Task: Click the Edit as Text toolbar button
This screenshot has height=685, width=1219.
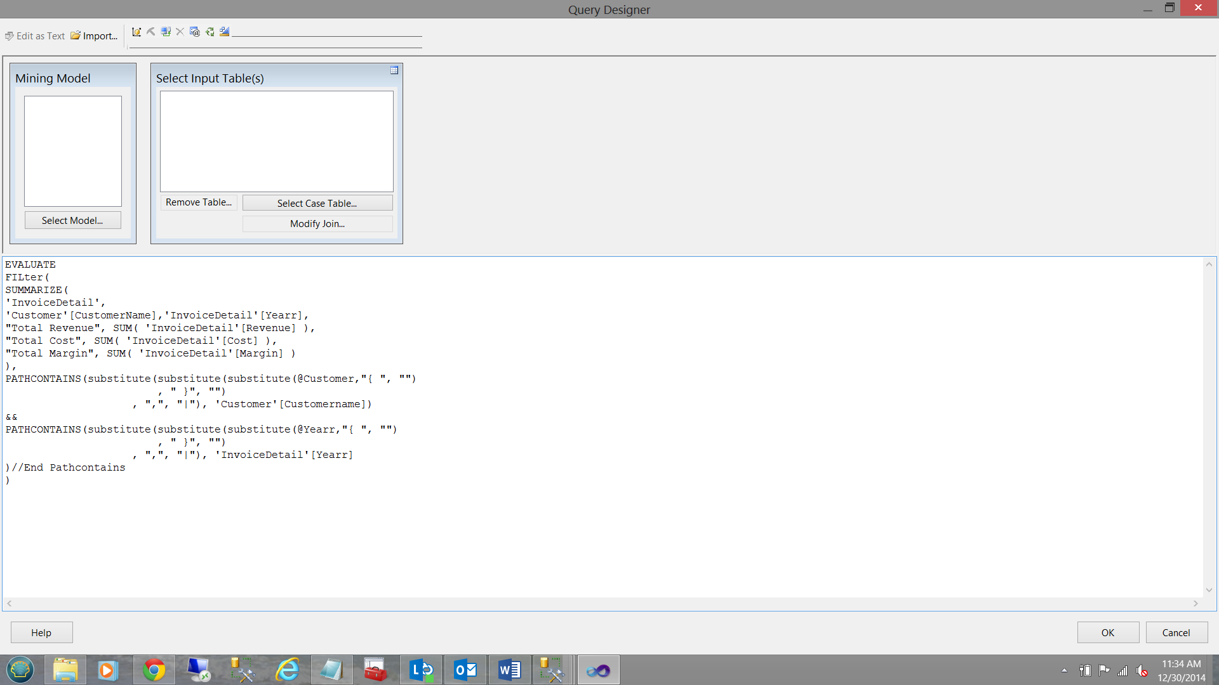Action: [x=35, y=36]
